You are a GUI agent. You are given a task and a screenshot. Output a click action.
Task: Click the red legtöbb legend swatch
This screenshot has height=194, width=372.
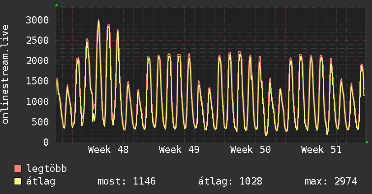click(x=18, y=169)
